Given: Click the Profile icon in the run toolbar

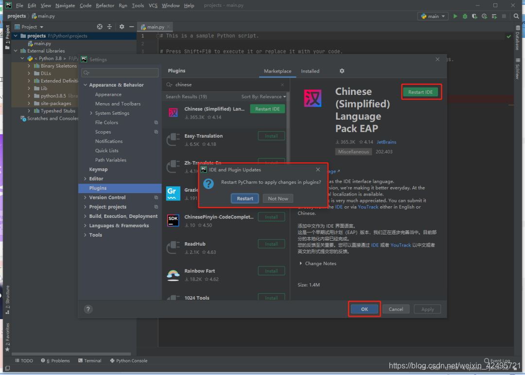Looking at the screenshot, I should tap(484, 16).
